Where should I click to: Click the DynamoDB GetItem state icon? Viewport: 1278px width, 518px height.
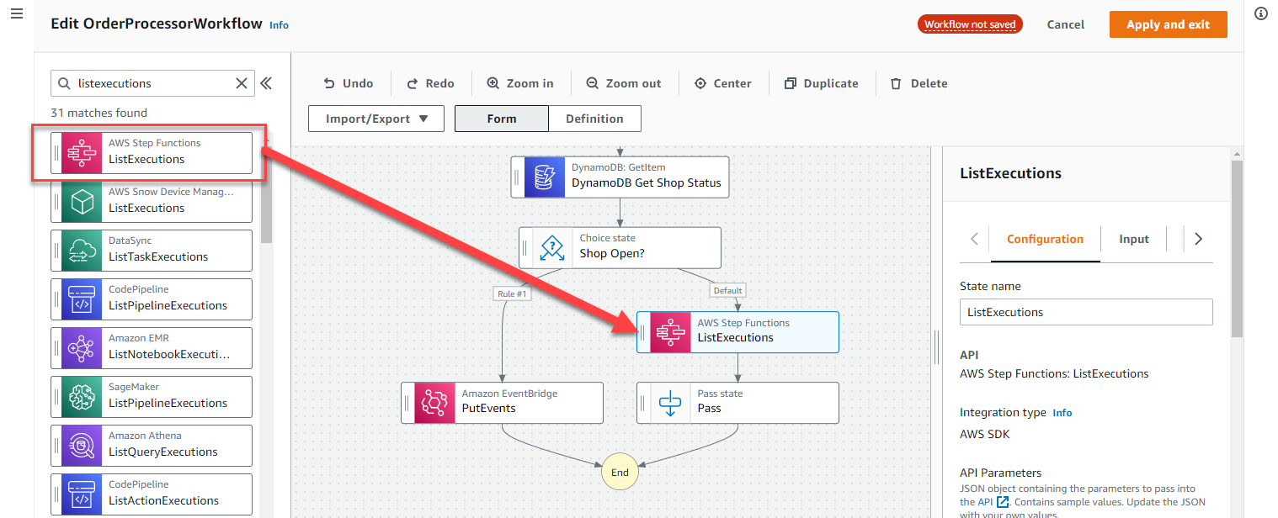coord(544,177)
